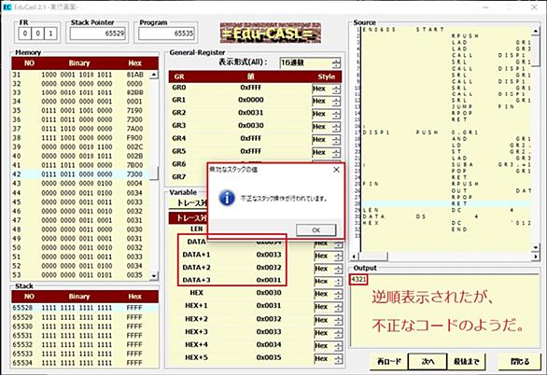Click the Memory NO column header
Screen dimensions: 547x375
click(x=29, y=63)
